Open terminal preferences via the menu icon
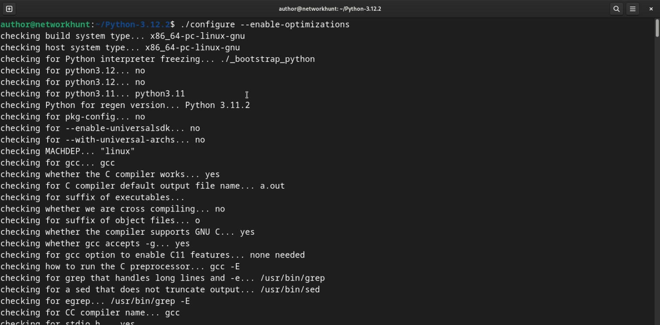 pos(633,9)
